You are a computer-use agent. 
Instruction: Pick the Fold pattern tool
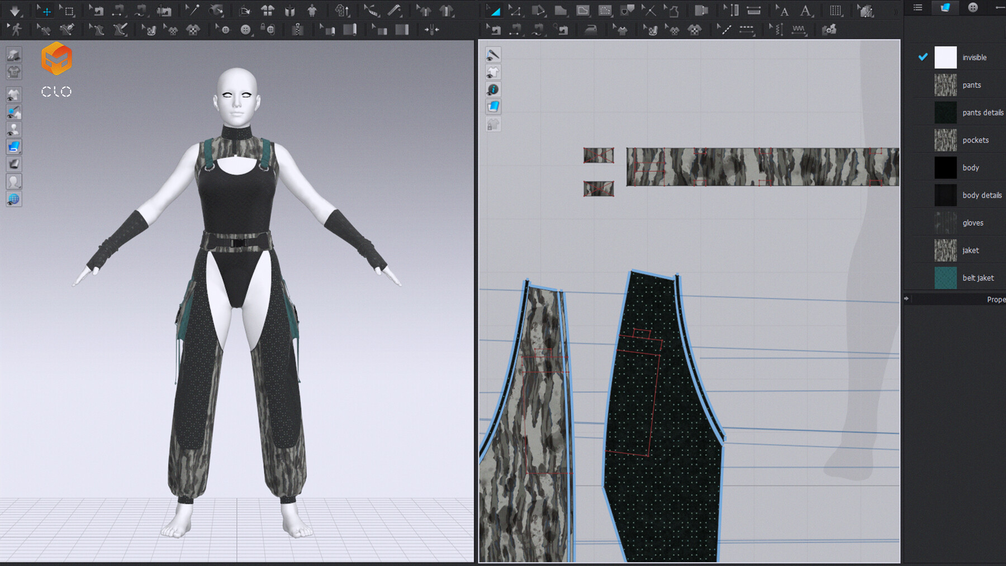click(x=700, y=11)
